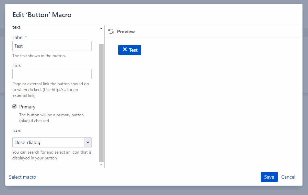The image size is (308, 195).
Task: Save the Button macro
Action: 269,177
